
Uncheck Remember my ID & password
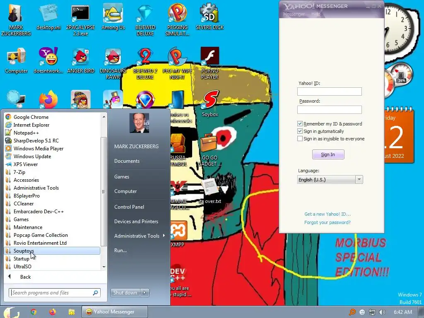(300, 124)
